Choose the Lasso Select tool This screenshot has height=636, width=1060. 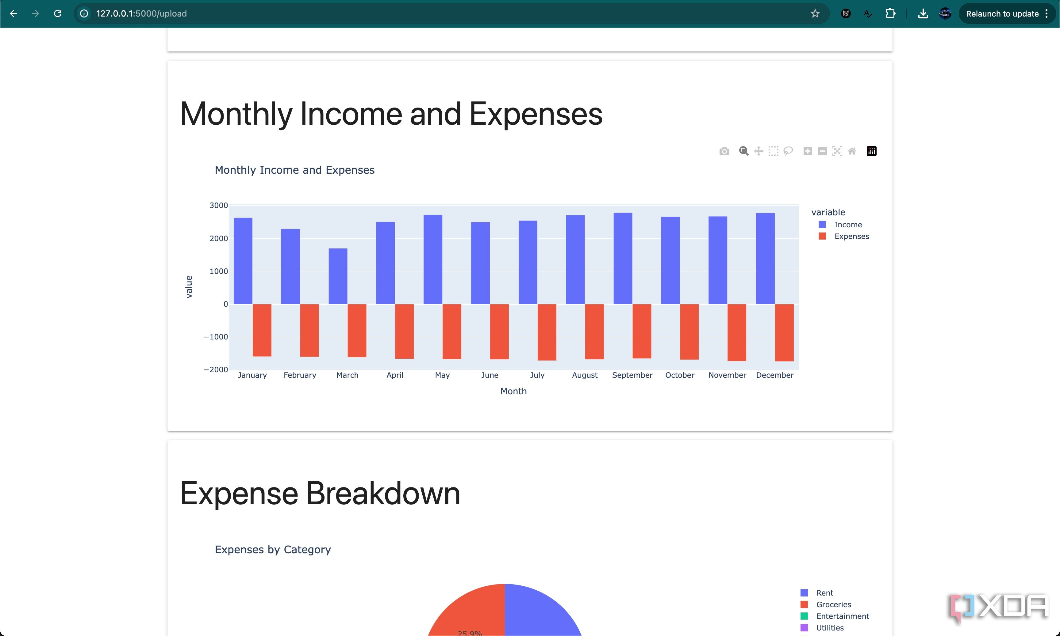click(x=788, y=151)
